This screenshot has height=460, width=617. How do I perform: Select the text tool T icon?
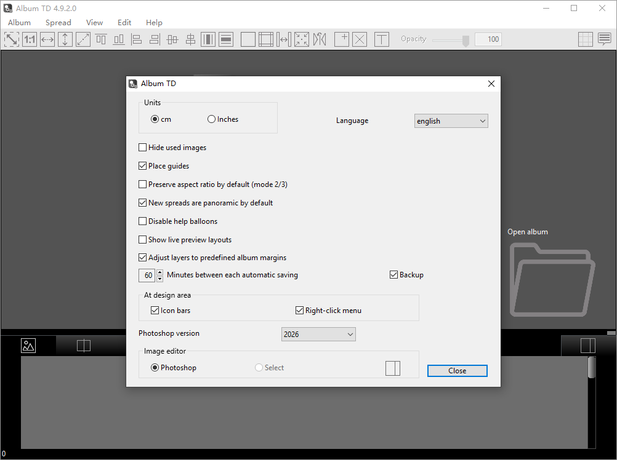point(381,39)
